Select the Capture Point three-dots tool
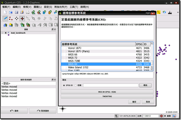The image size is (181, 120). (11, 19)
